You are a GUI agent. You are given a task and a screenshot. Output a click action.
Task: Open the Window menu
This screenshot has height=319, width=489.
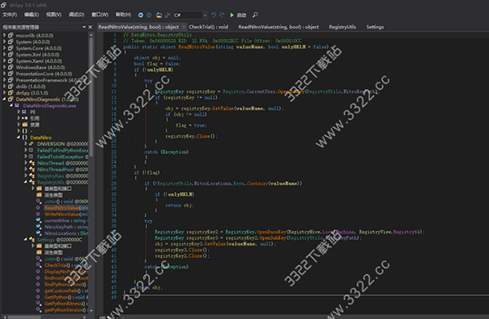[99, 15]
